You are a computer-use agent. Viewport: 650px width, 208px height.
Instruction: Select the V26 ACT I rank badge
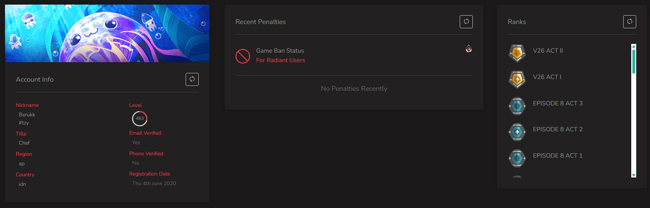click(517, 79)
